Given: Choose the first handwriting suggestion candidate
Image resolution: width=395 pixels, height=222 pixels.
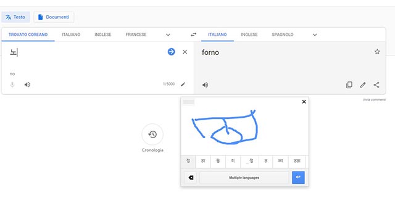Looking at the screenshot, I should click(188, 161).
